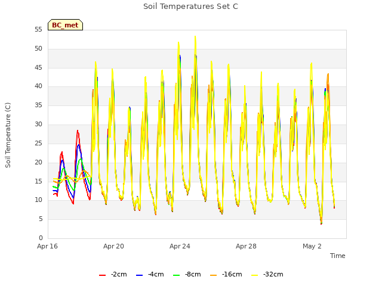Screen dimensions: 382x286
Task: Click the 5 y-axis tick label
Action: click(x=41, y=219)
